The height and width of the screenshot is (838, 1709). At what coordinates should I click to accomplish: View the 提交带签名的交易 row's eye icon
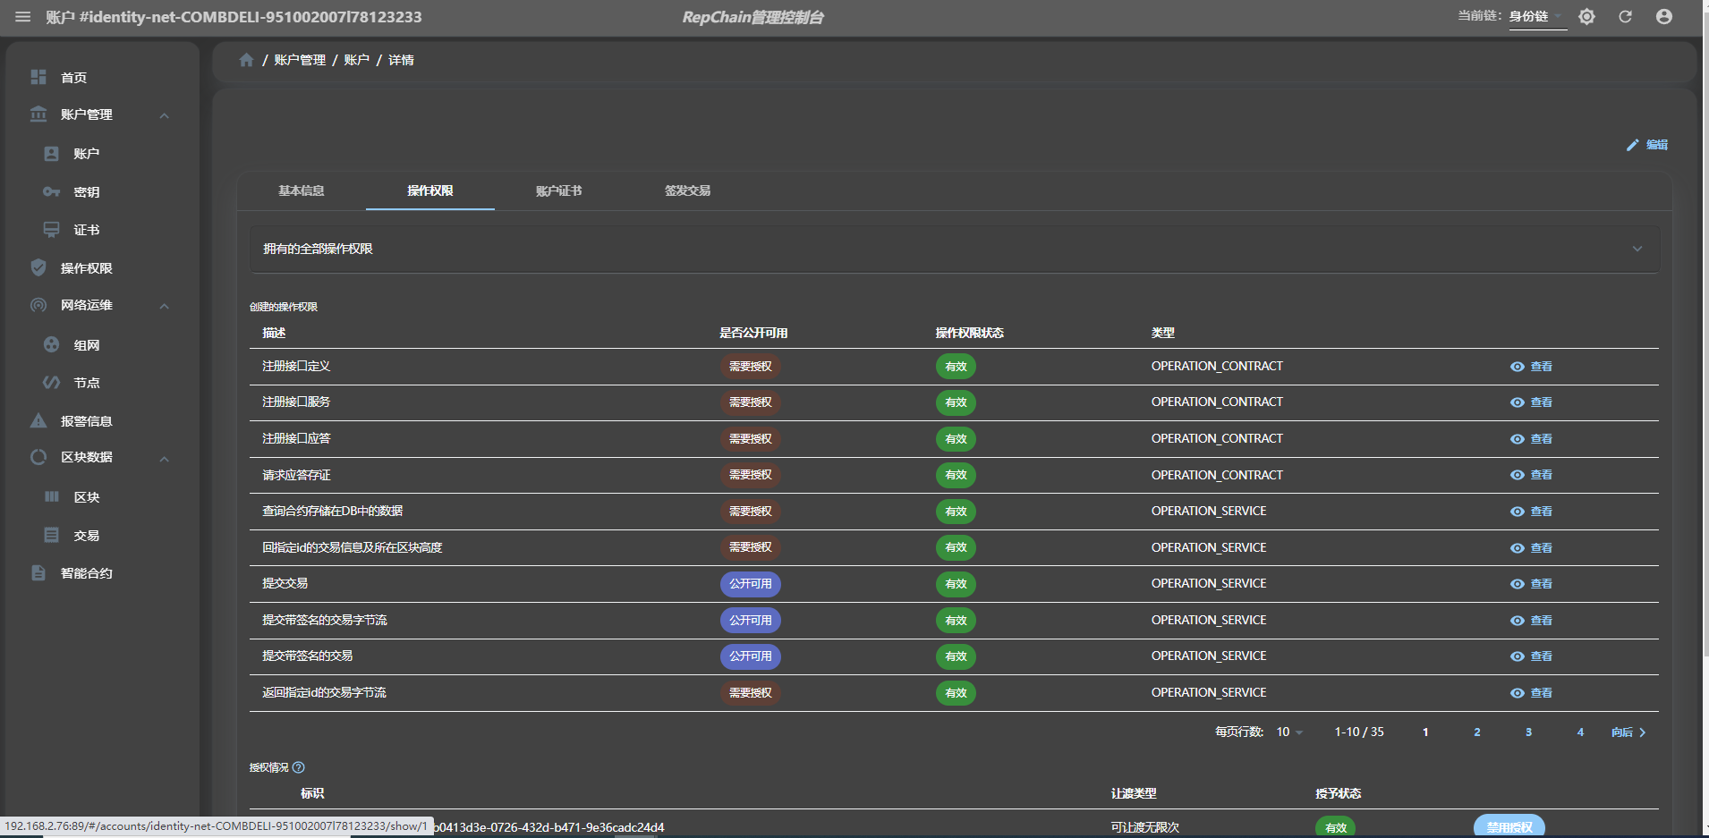[1518, 656]
